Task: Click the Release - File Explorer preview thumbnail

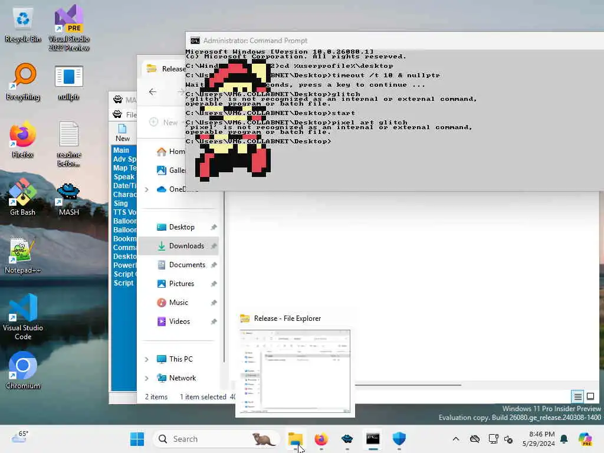Action: pyautogui.click(x=295, y=372)
